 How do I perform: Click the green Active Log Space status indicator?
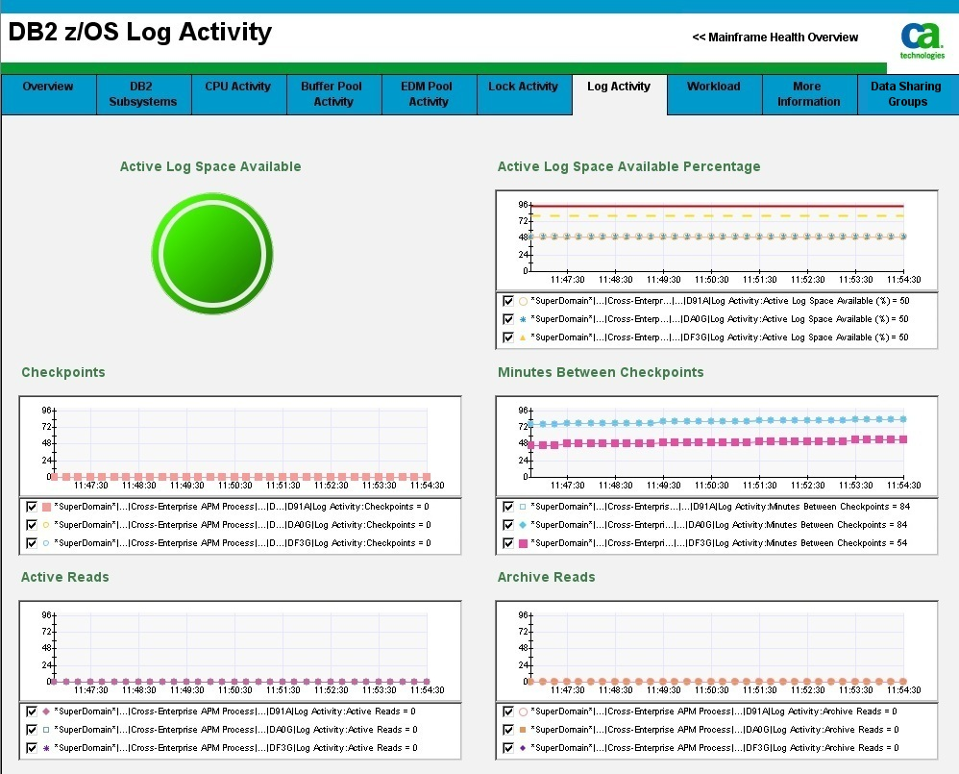tap(212, 253)
